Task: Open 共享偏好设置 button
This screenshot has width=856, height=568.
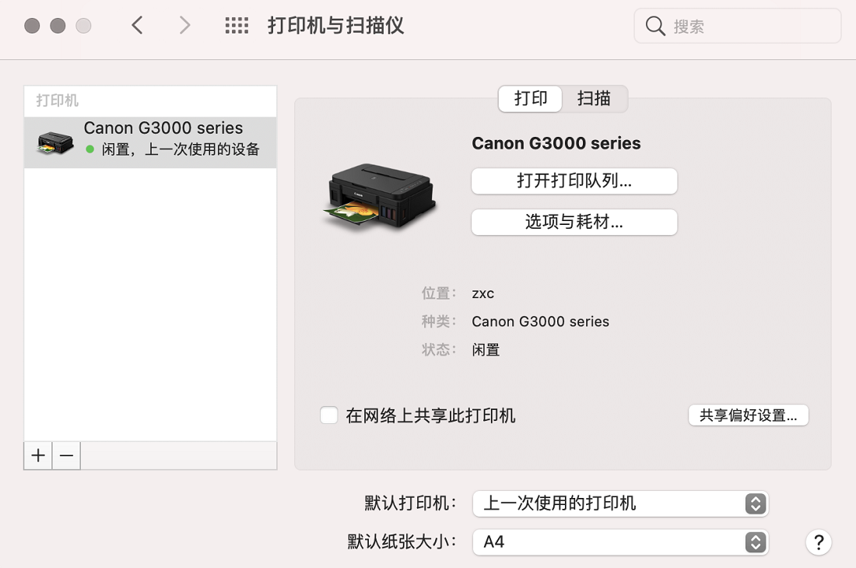Action: [x=749, y=415]
